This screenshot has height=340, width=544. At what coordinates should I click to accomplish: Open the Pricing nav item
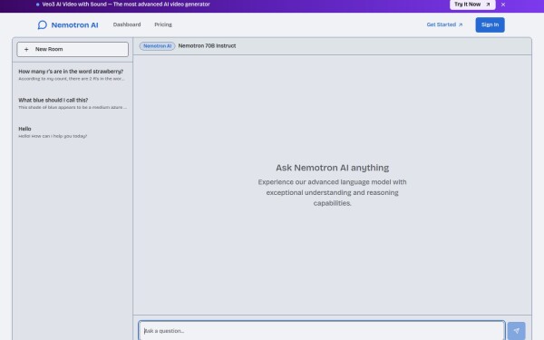[163, 24]
